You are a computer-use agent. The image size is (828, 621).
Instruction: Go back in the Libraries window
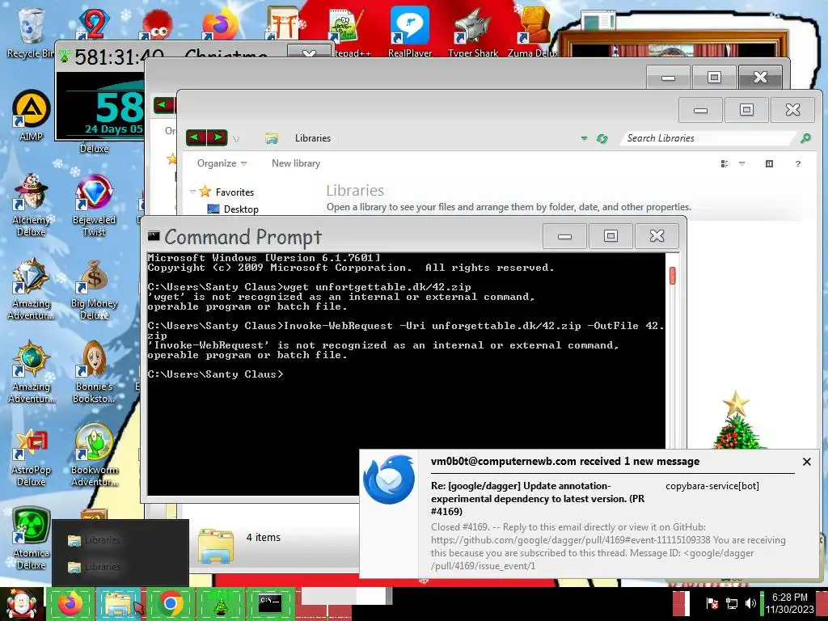pyautogui.click(x=196, y=137)
